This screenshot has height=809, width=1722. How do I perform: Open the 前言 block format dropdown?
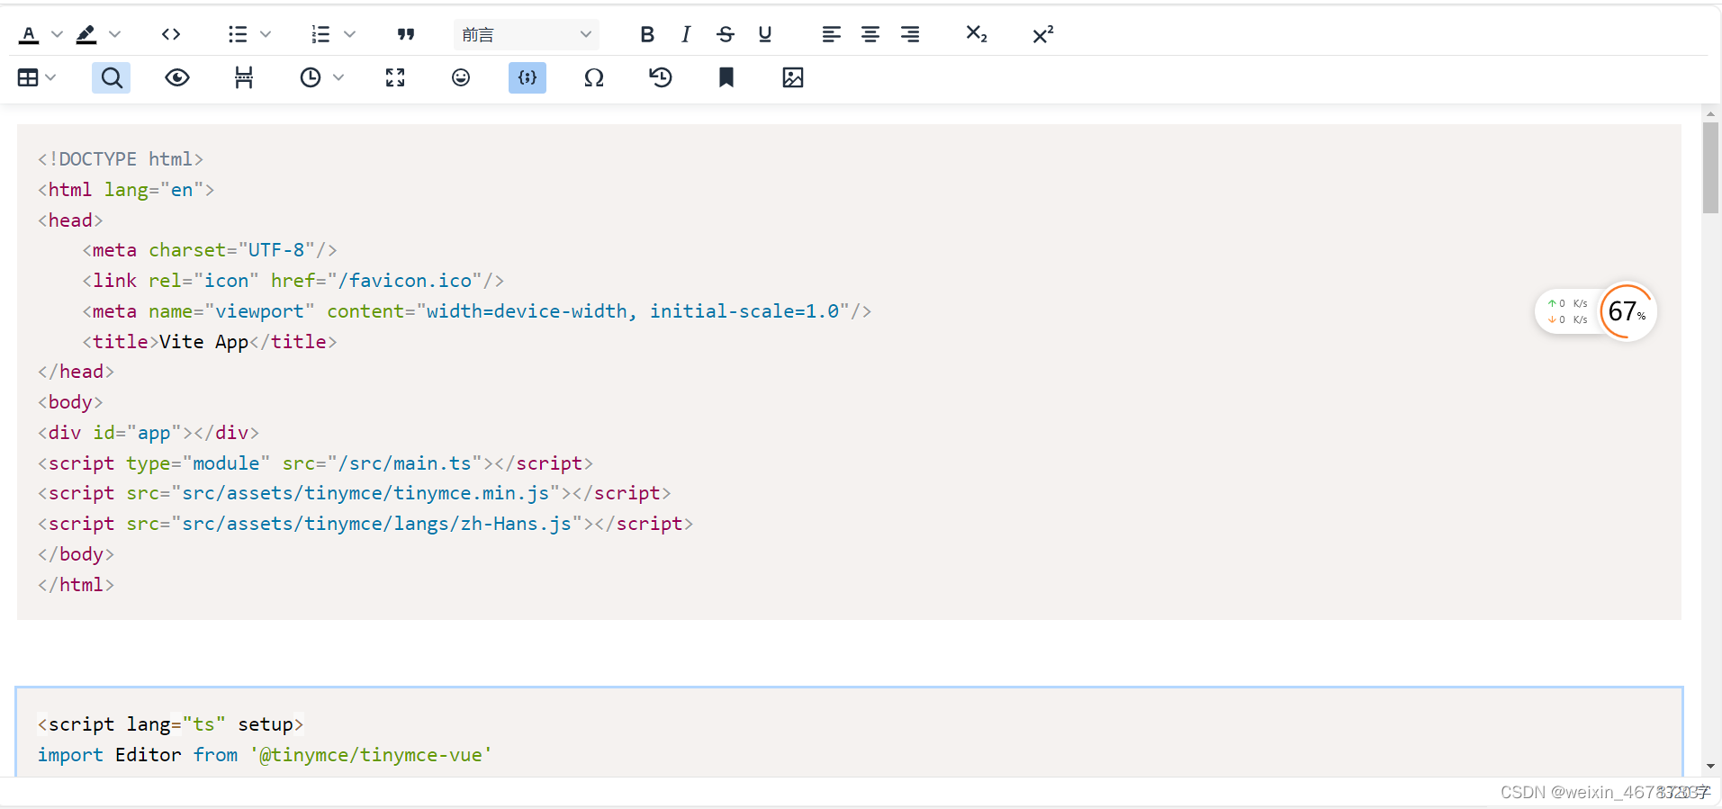(x=527, y=34)
